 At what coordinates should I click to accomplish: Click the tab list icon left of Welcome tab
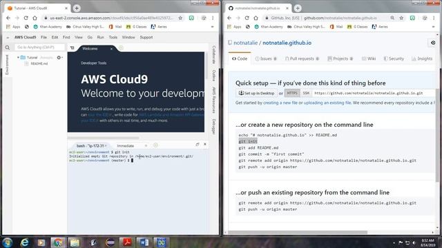(72, 48)
